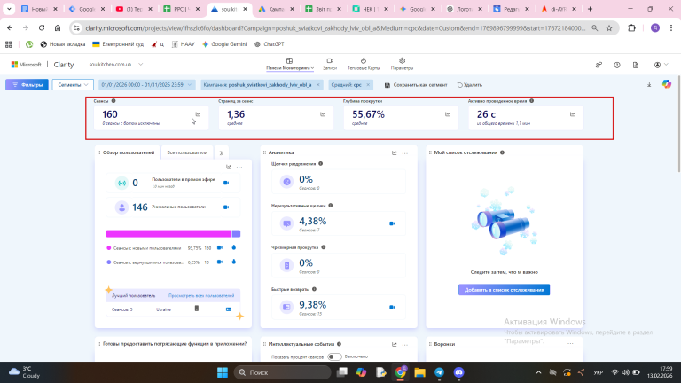Select the All users tab
Screen dimensions: 681x383
click(x=187, y=152)
